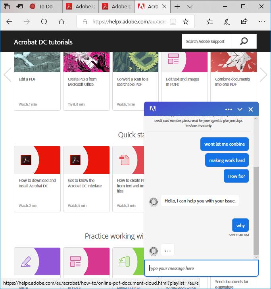The height and width of the screenshot is (289, 271).
Task: Click the site padlock icon
Action: tap(85, 22)
